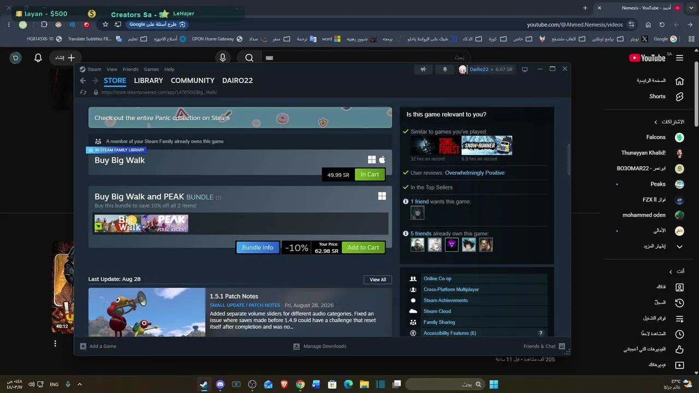
Task: Open YouTube Liked videos thumbs-up icon
Action: point(680,349)
